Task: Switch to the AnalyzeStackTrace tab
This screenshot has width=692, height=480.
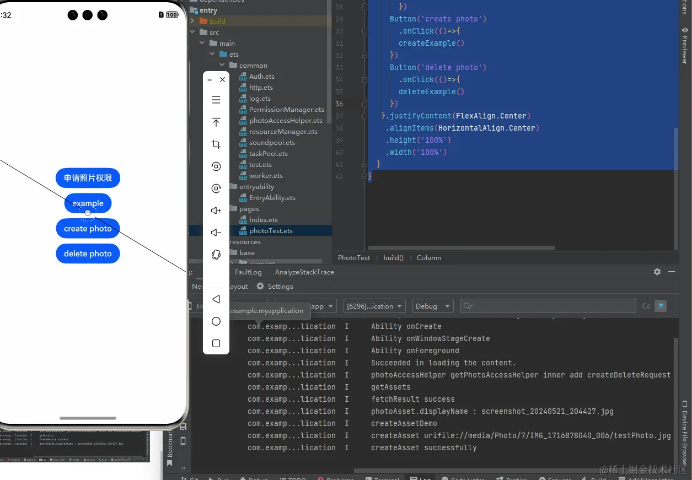Action: pyautogui.click(x=304, y=272)
